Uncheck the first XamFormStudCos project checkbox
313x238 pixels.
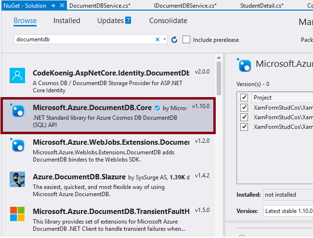(244, 108)
